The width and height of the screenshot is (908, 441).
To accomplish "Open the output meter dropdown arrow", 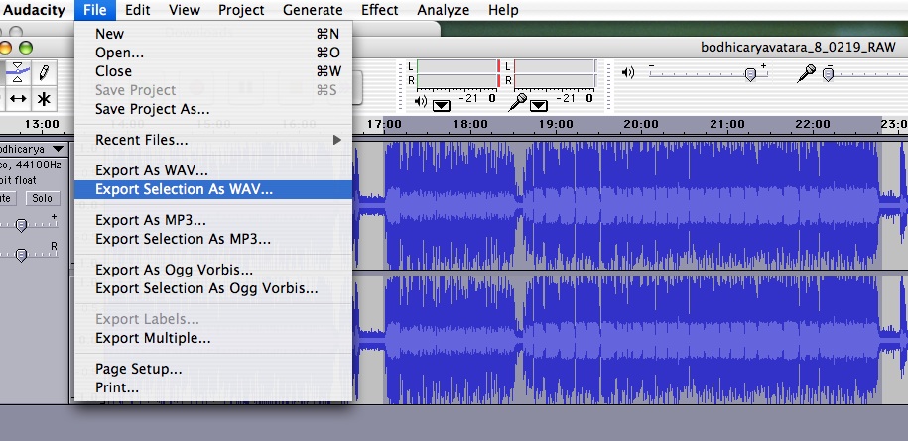I will 442,105.
